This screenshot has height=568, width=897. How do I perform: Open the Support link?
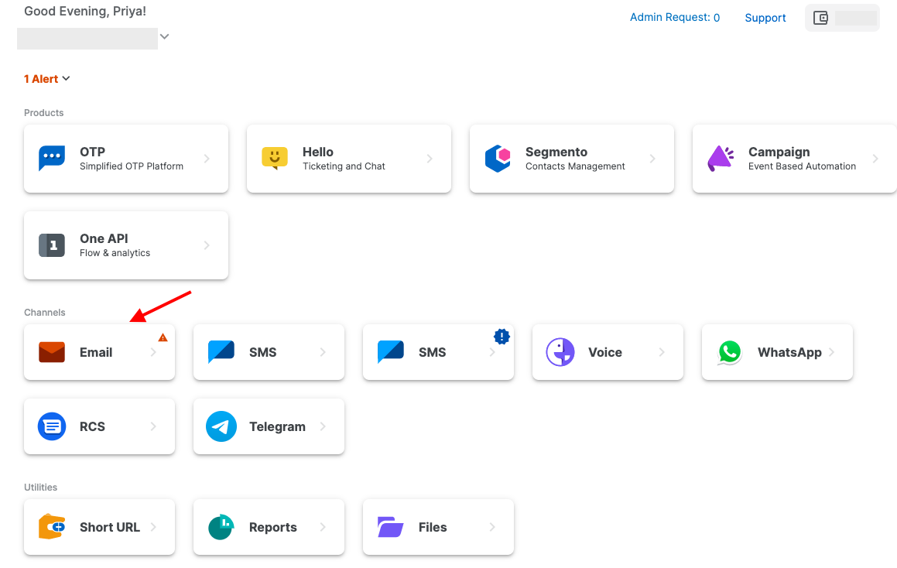765,18
